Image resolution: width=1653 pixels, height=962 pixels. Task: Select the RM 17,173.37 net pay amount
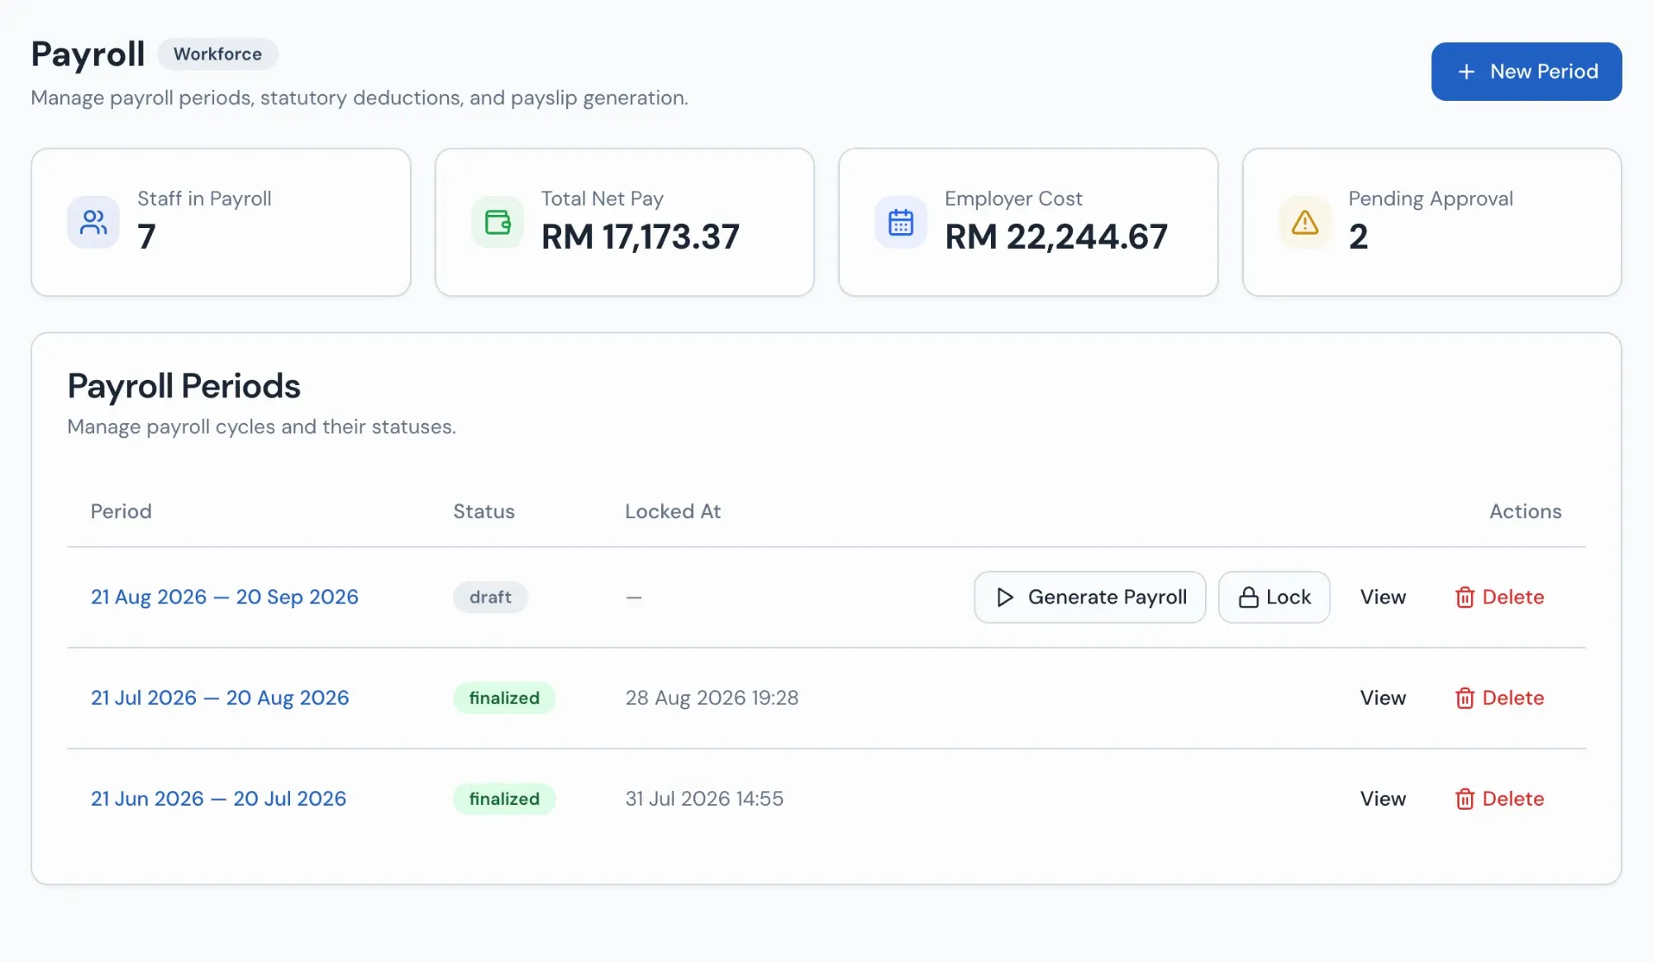point(640,237)
